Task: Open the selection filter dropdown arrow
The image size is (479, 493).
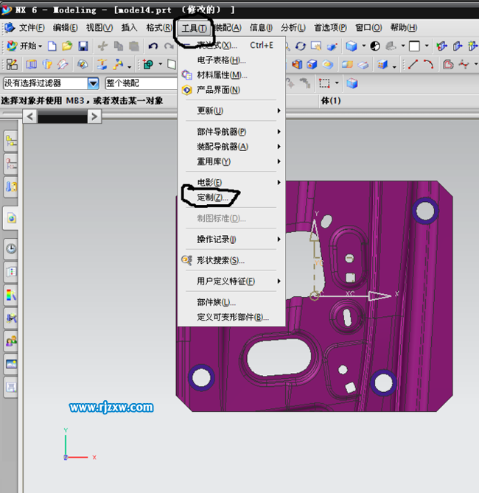Action: click(x=93, y=83)
